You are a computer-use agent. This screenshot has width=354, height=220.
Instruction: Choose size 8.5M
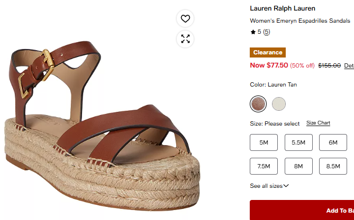(x=333, y=166)
